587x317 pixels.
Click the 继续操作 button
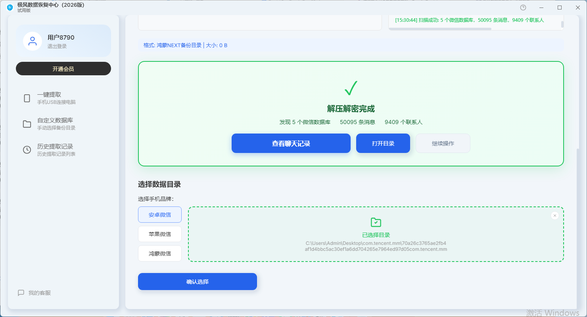pos(443,143)
